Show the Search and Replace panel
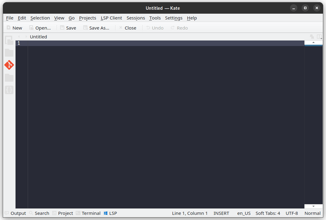Viewport: 326px width, 220px height. coord(39,213)
